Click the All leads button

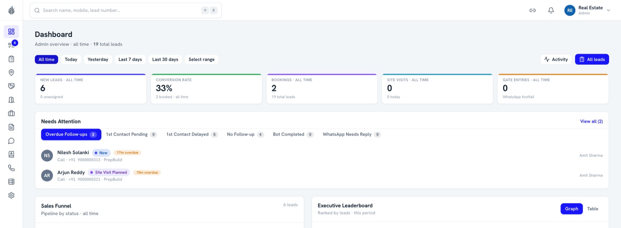tap(592, 59)
